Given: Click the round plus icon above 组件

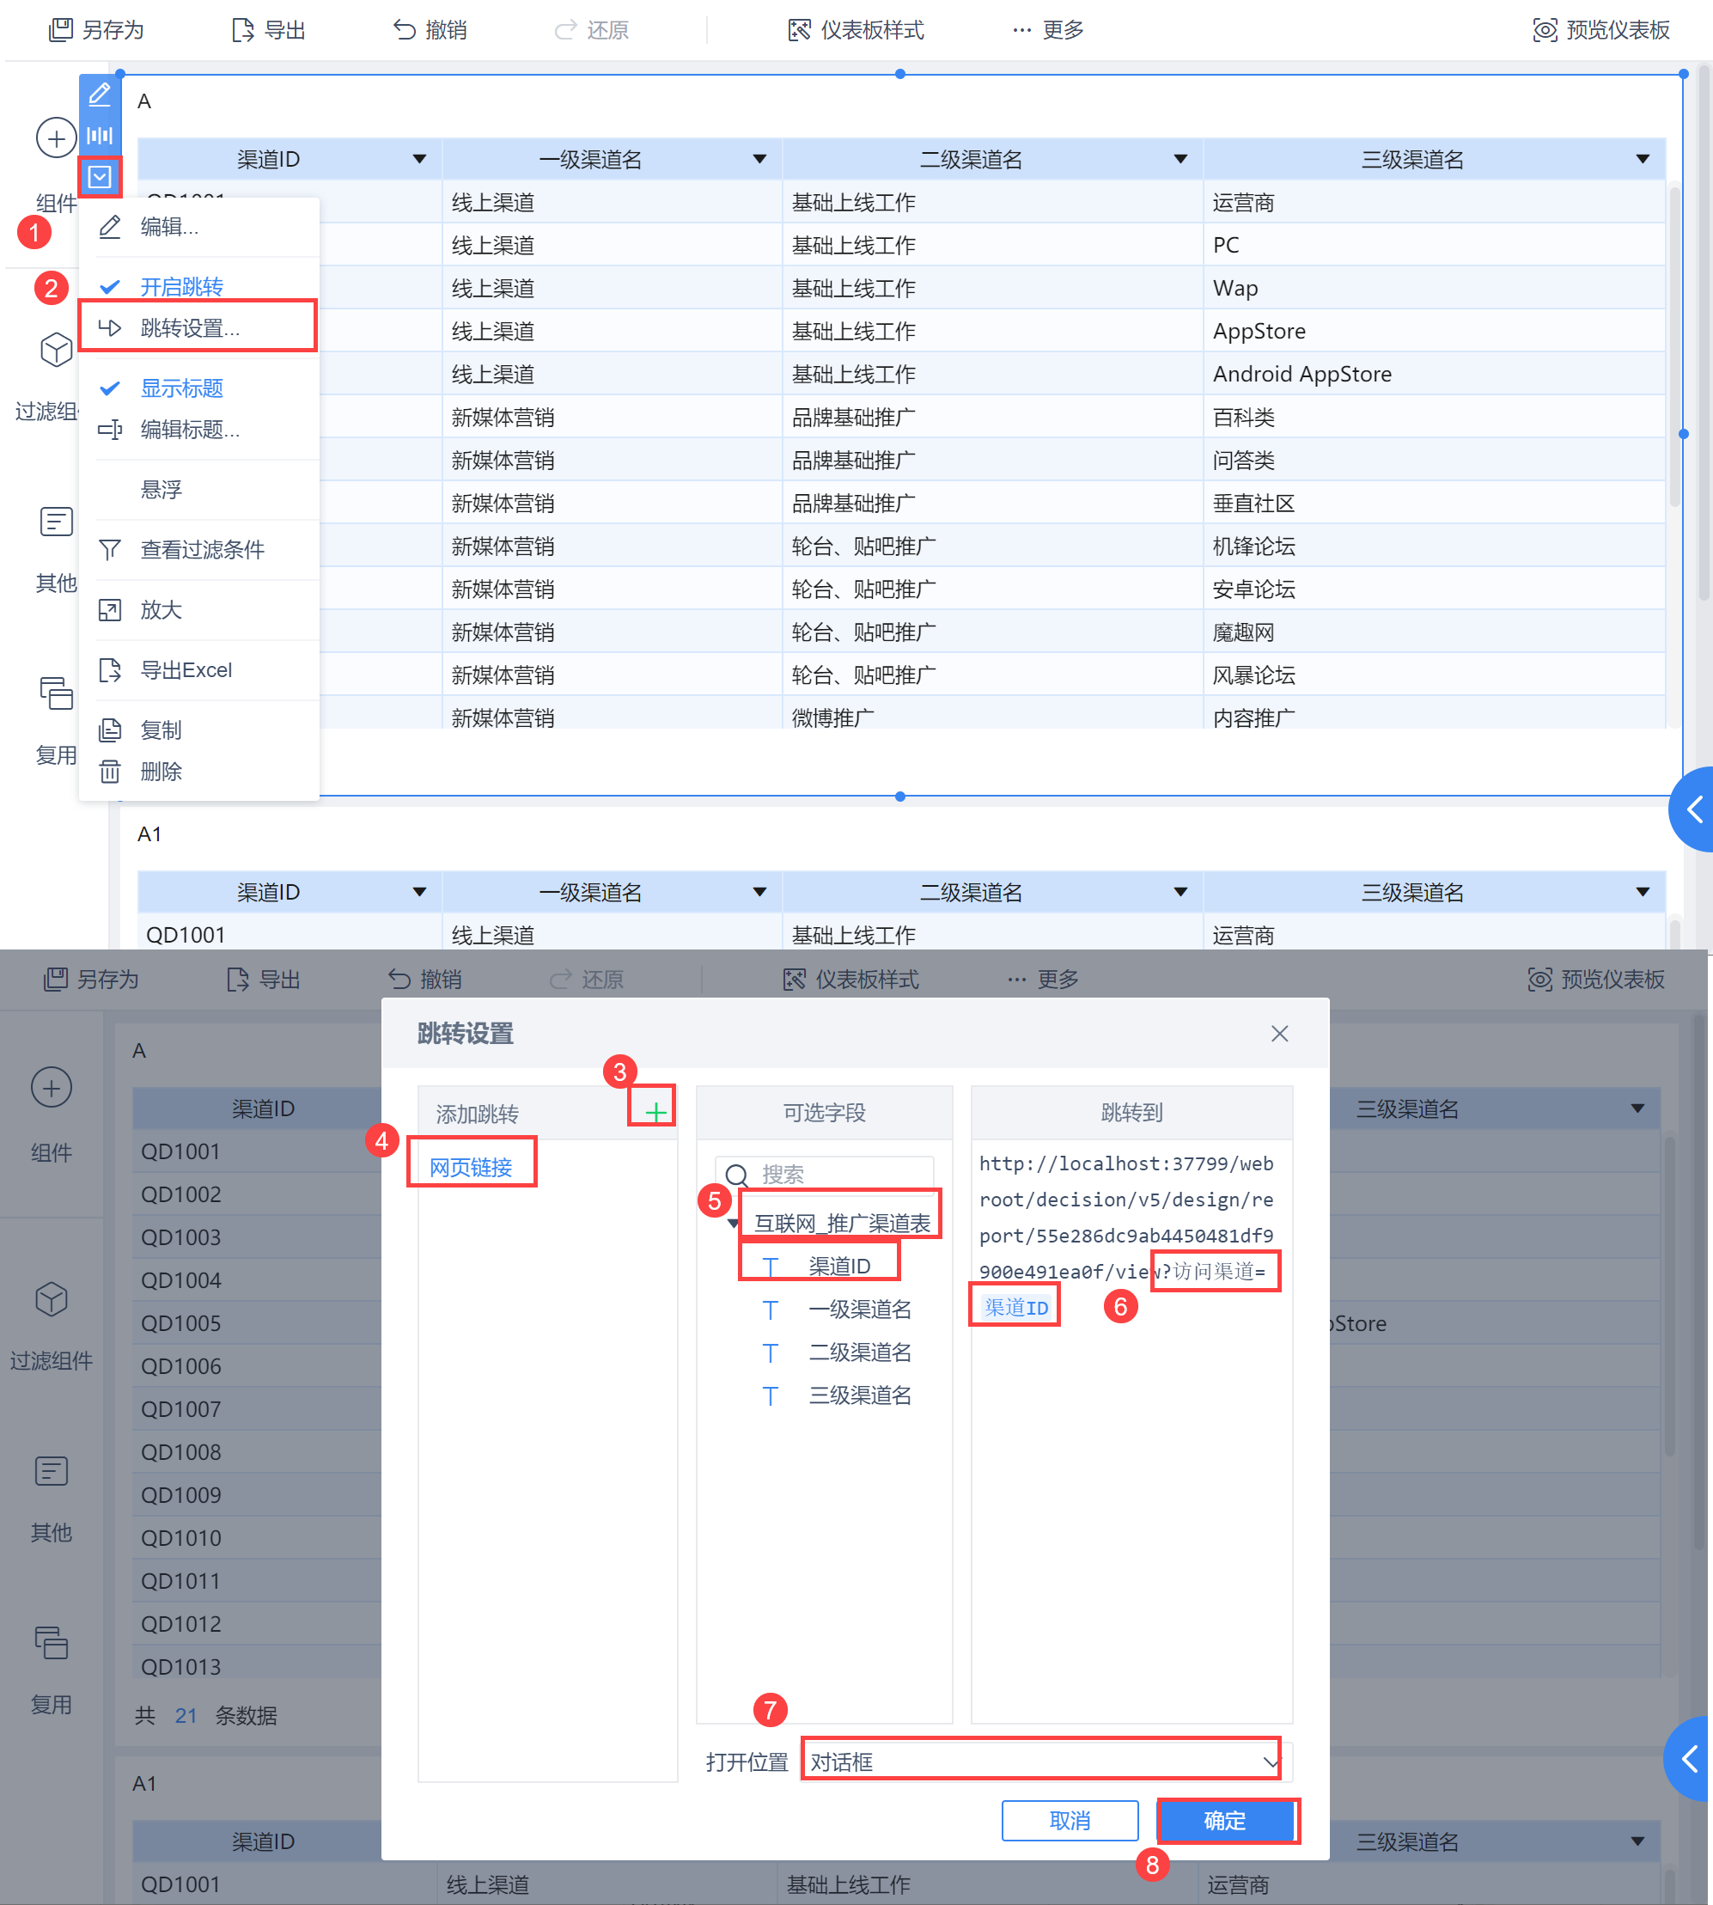Looking at the screenshot, I should [56, 138].
